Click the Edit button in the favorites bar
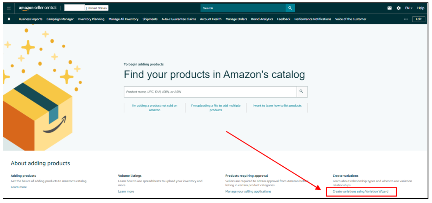 [419, 19]
